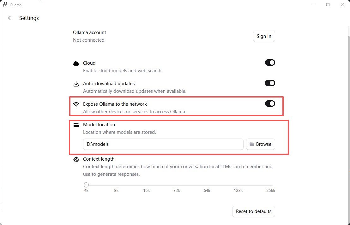
Task: Turn off Auto-download updates toggle
Action: tap(270, 83)
